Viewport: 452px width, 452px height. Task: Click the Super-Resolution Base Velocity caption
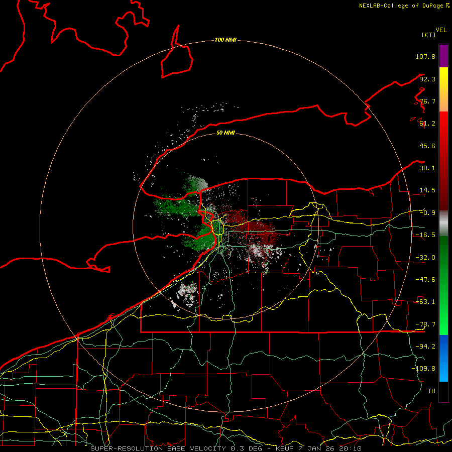[226, 448]
